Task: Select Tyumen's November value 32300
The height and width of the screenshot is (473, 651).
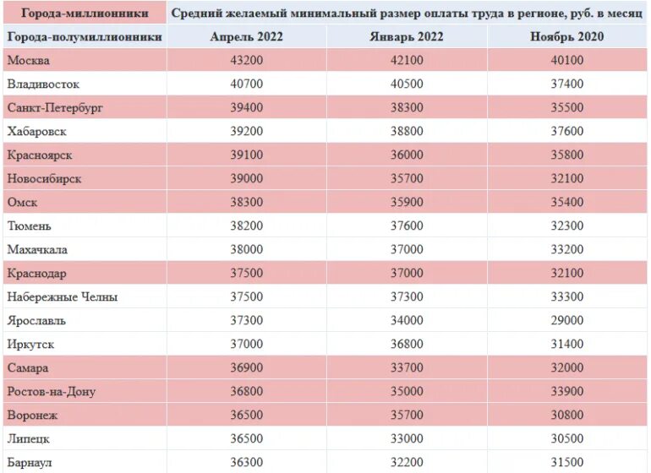Action: (567, 226)
